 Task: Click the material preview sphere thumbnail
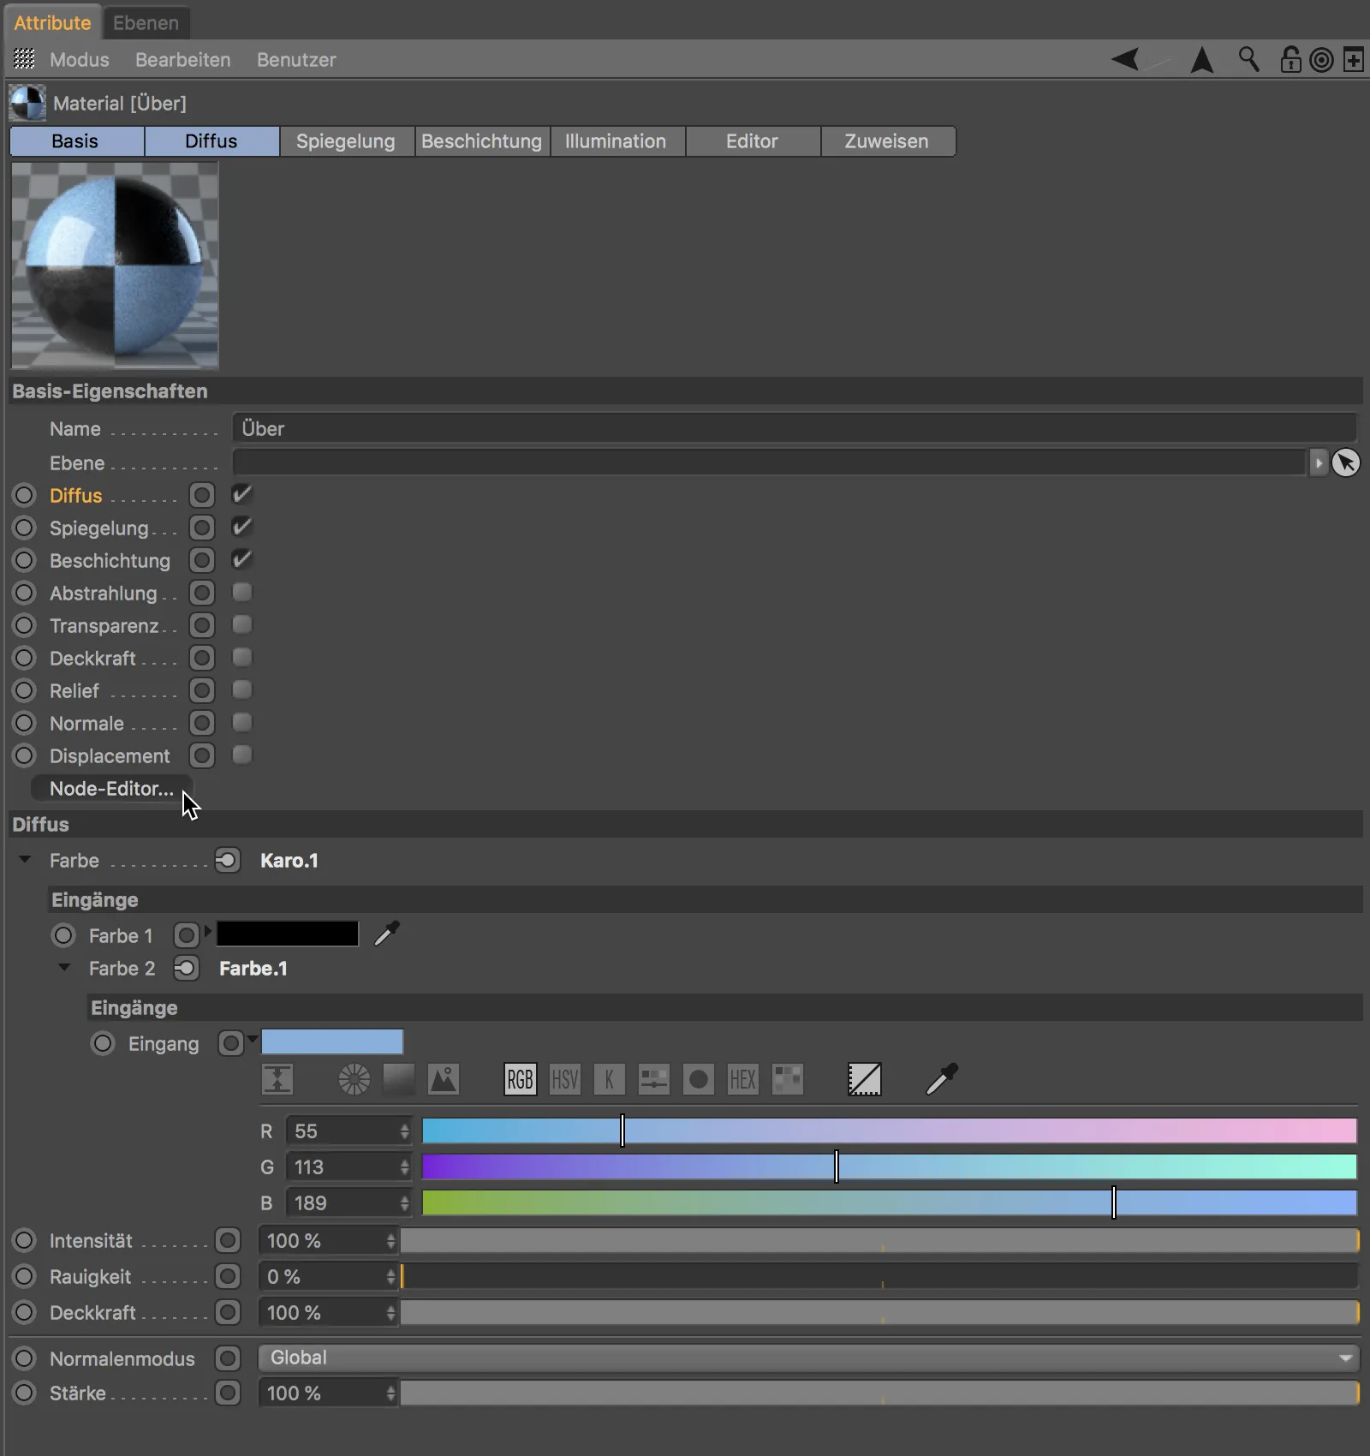pos(115,266)
